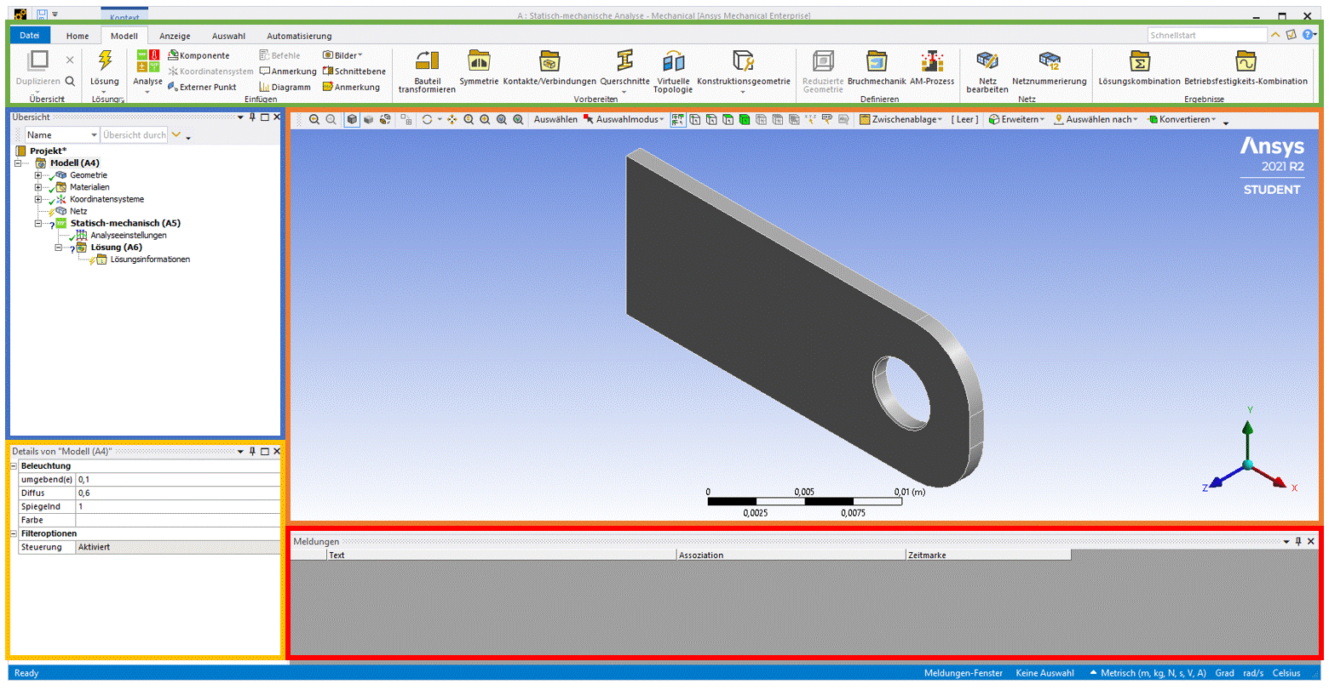Pin the Übersicht panel
1329x690 pixels.
point(252,117)
